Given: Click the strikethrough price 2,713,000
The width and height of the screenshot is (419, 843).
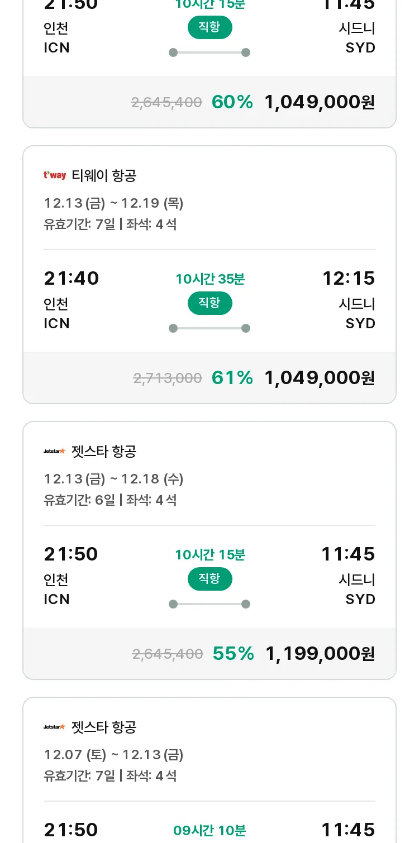Looking at the screenshot, I should 168,379.
